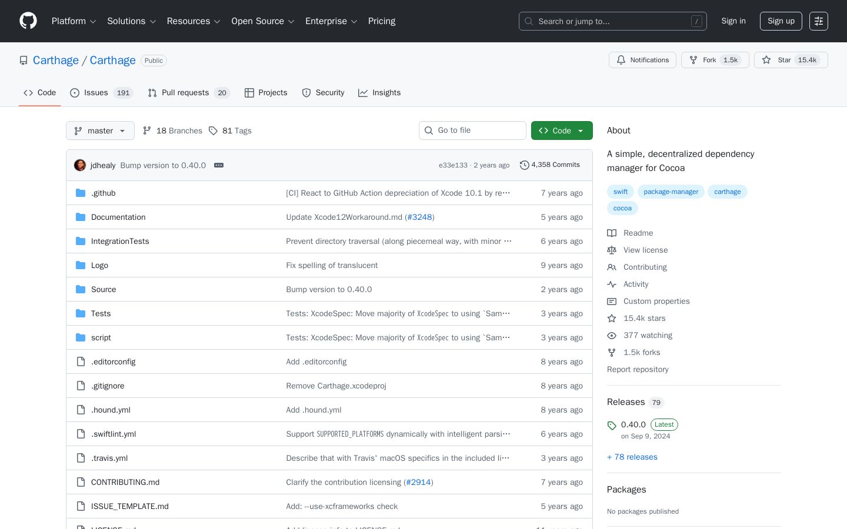
Task: Click the search magnifier icon in header
Action: point(529,21)
